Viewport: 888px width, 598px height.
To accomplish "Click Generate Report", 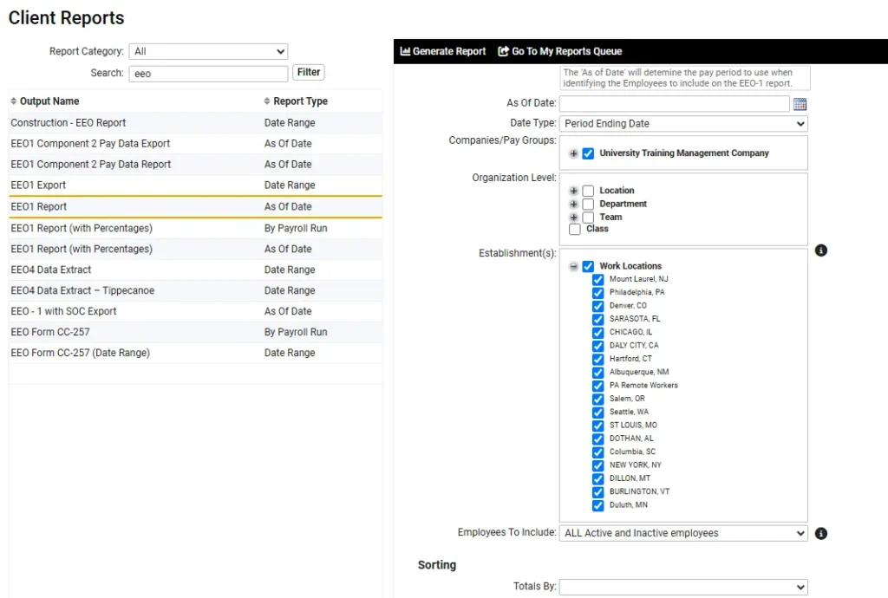I will coord(443,51).
